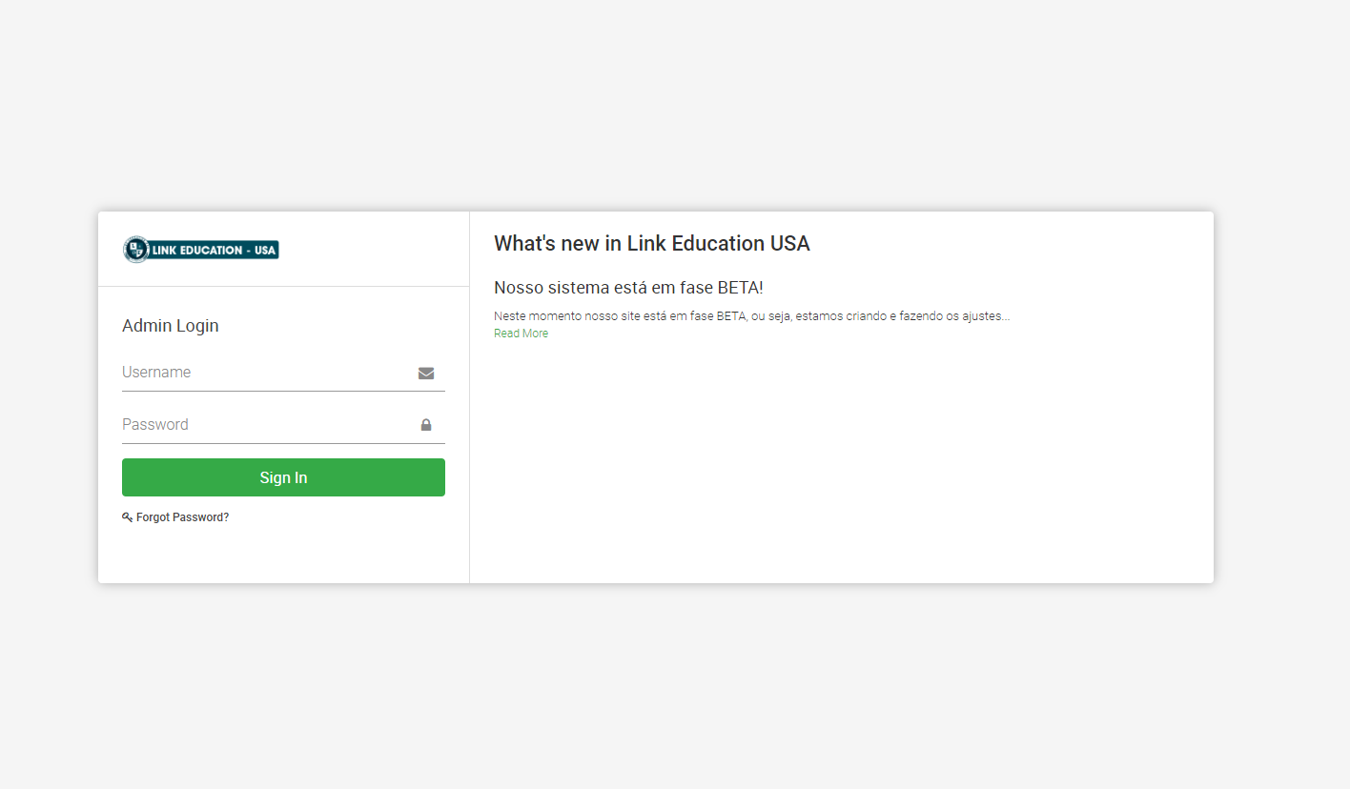Click the gray page background above the login card
The width and height of the screenshot is (1350, 789).
(667, 105)
